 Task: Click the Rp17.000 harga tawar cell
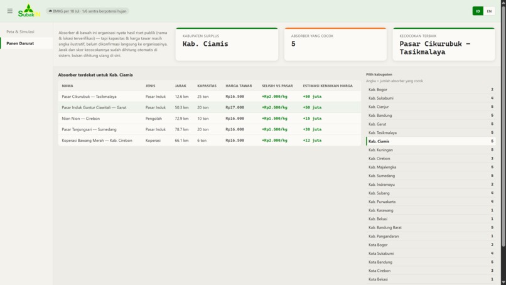[x=235, y=107]
